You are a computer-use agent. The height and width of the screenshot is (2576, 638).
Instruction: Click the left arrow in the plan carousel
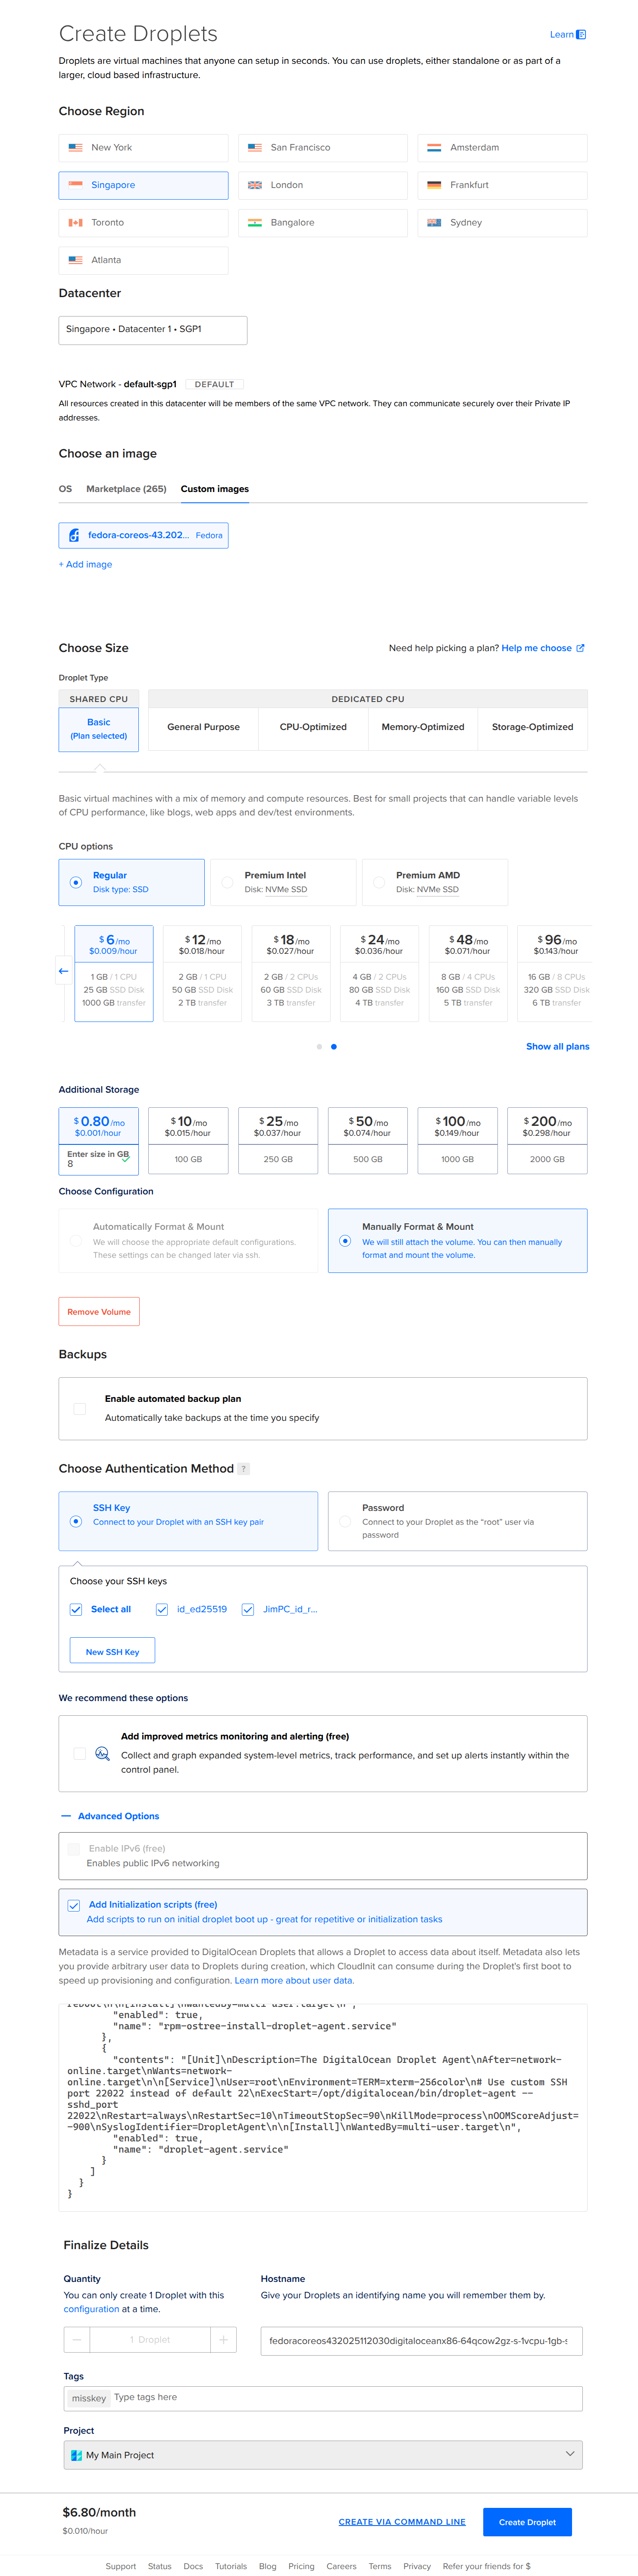tap(63, 971)
